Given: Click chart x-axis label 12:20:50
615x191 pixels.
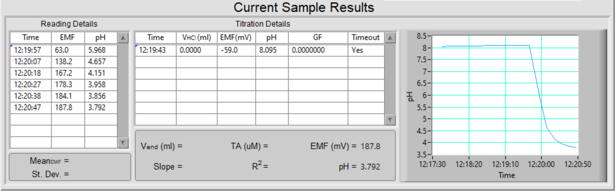Looking at the screenshot, I should pos(577,164).
